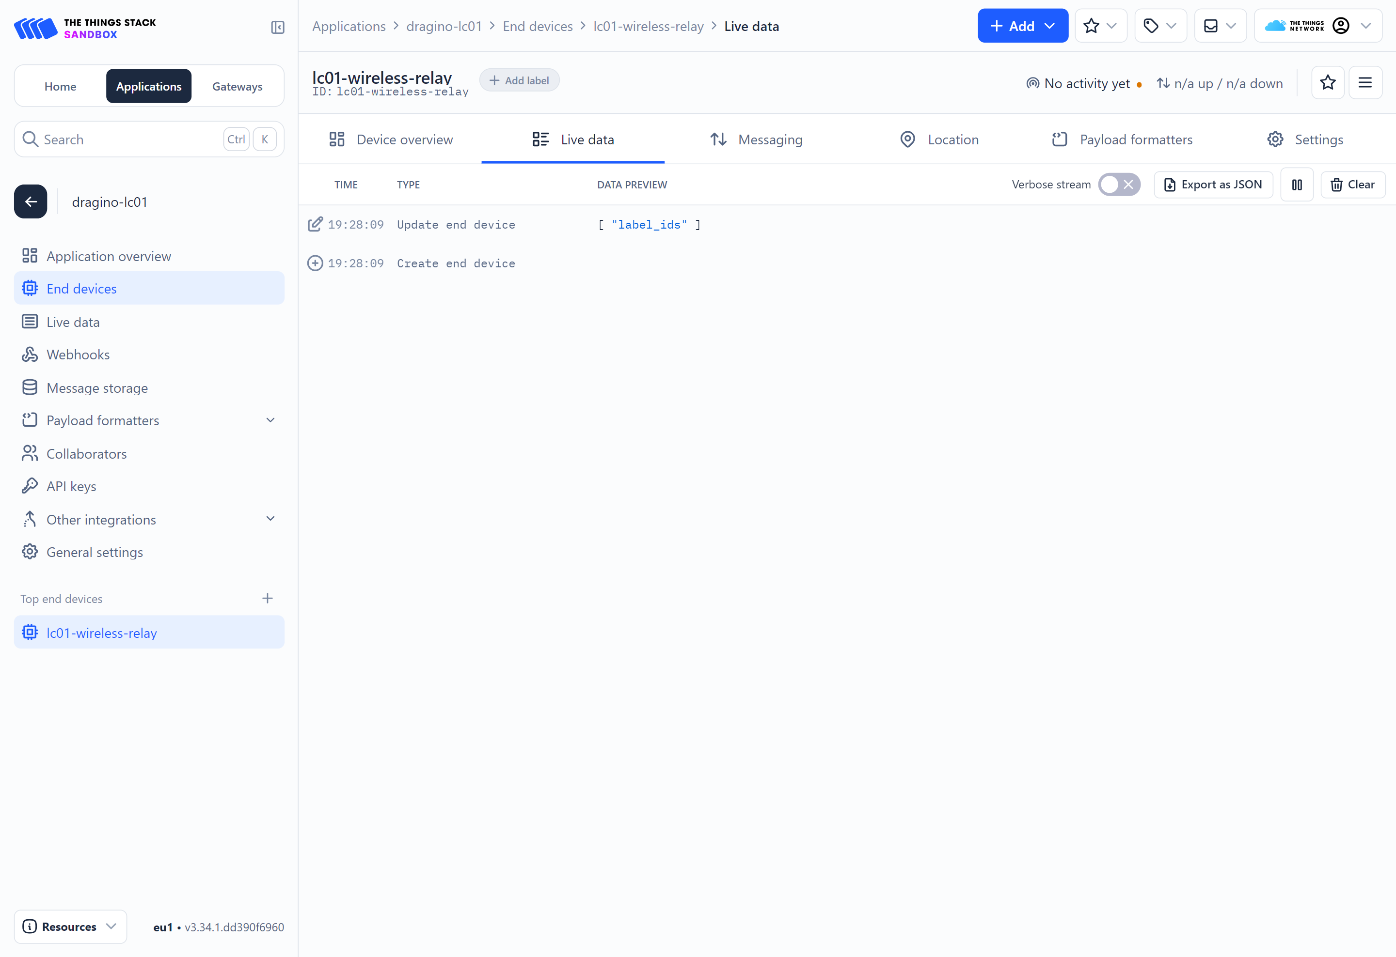This screenshot has height=957, width=1396.
Task: Open the bookmarks star dropdown in header
Action: point(1100,26)
